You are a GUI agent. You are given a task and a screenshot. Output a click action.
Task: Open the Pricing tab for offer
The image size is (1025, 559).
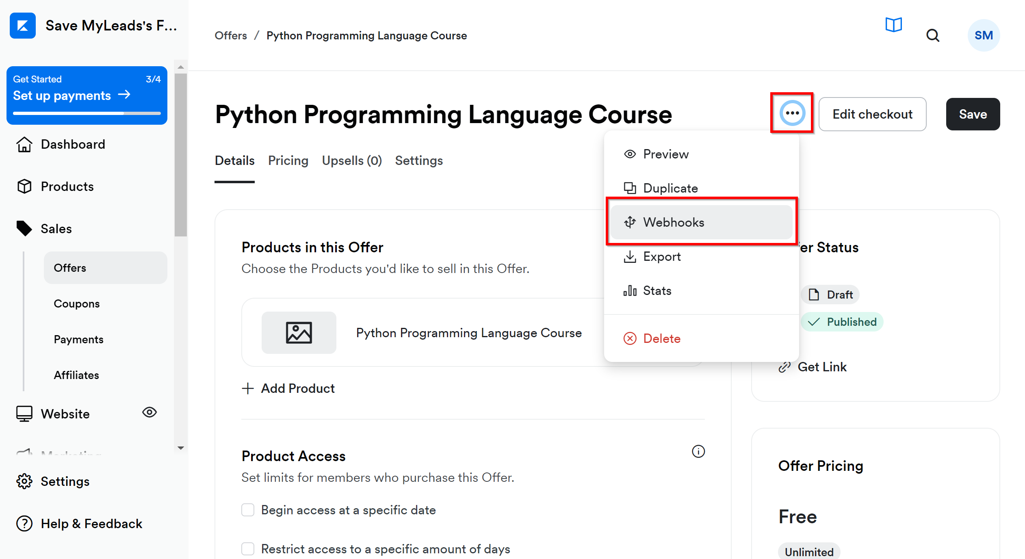288,160
